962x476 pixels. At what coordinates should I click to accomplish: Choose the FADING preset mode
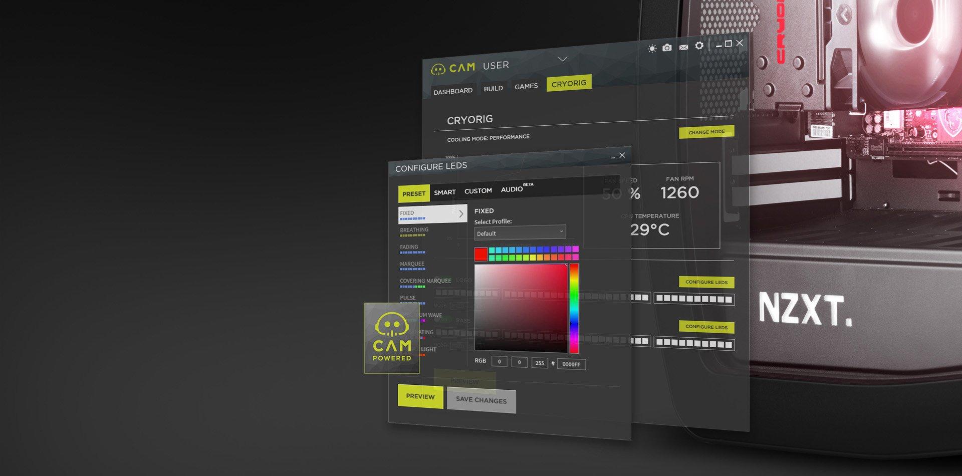[x=412, y=249]
